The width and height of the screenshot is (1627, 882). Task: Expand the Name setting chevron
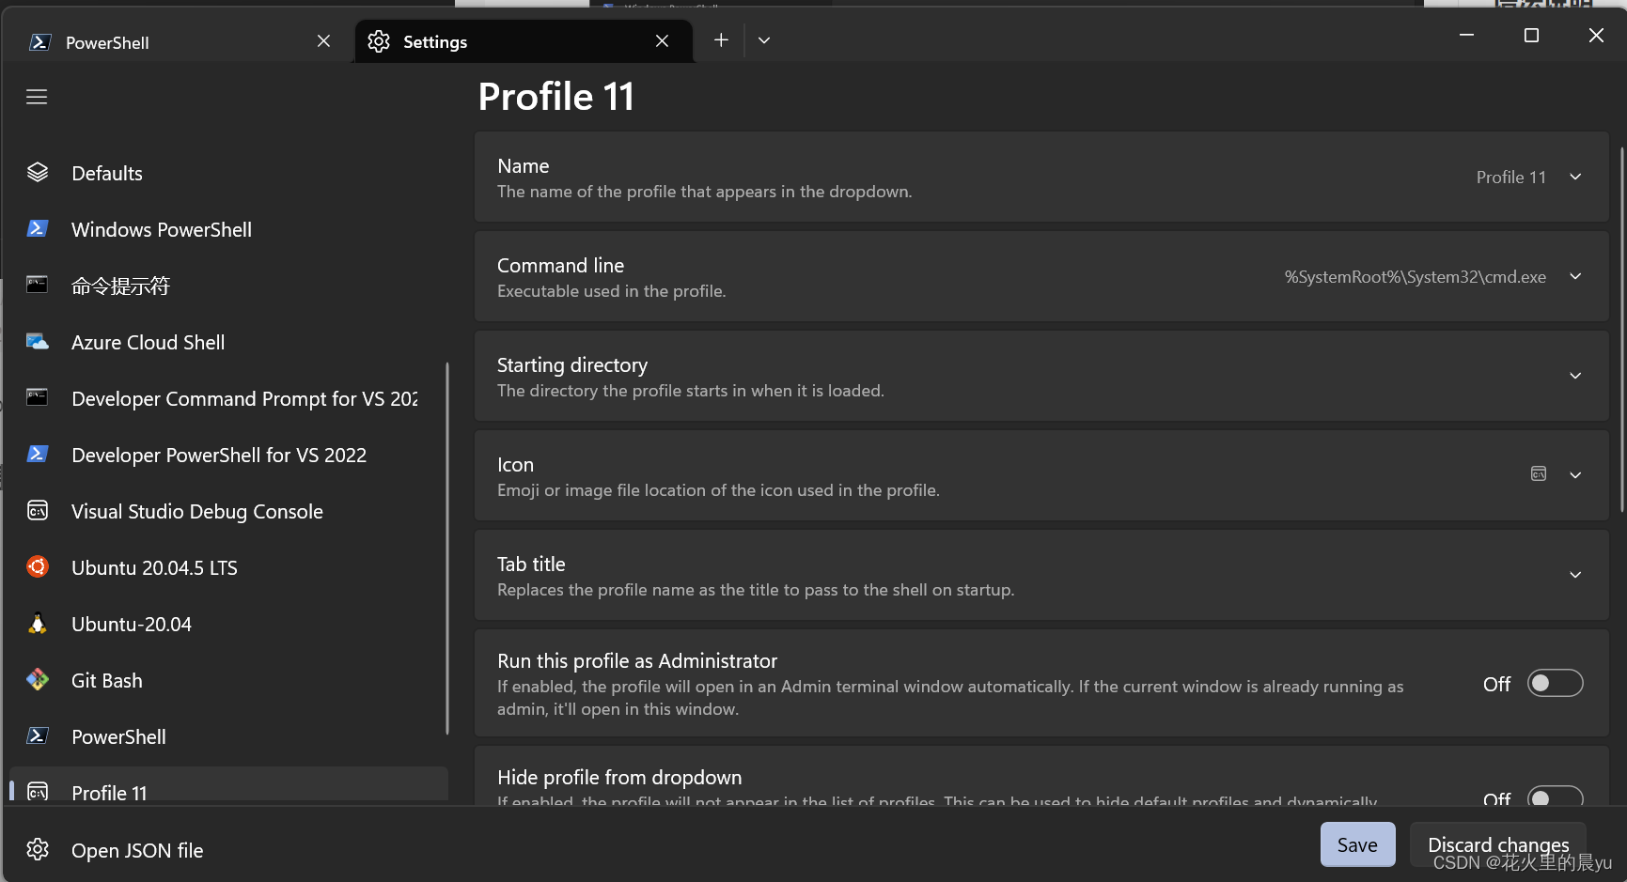[1575, 177]
